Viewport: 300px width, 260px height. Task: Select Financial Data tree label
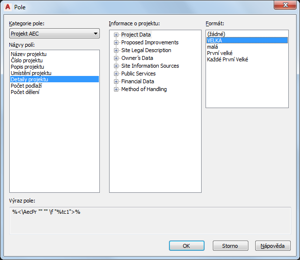coord(137,81)
